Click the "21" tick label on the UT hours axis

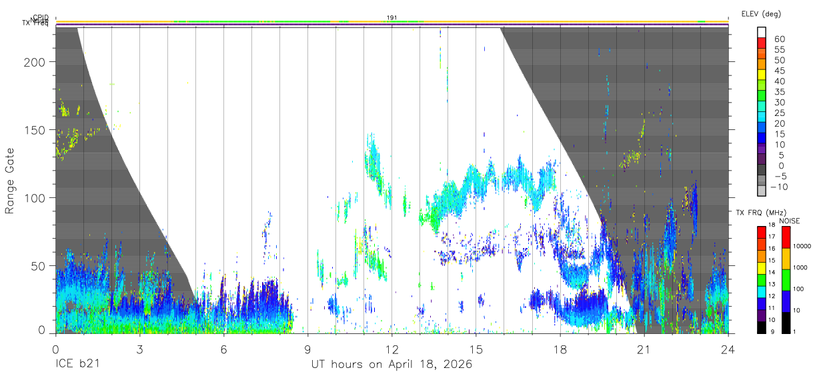tap(644, 349)
